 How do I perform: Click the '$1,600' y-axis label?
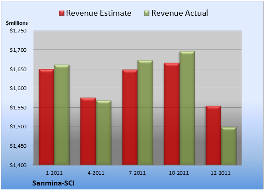point(18,88)
